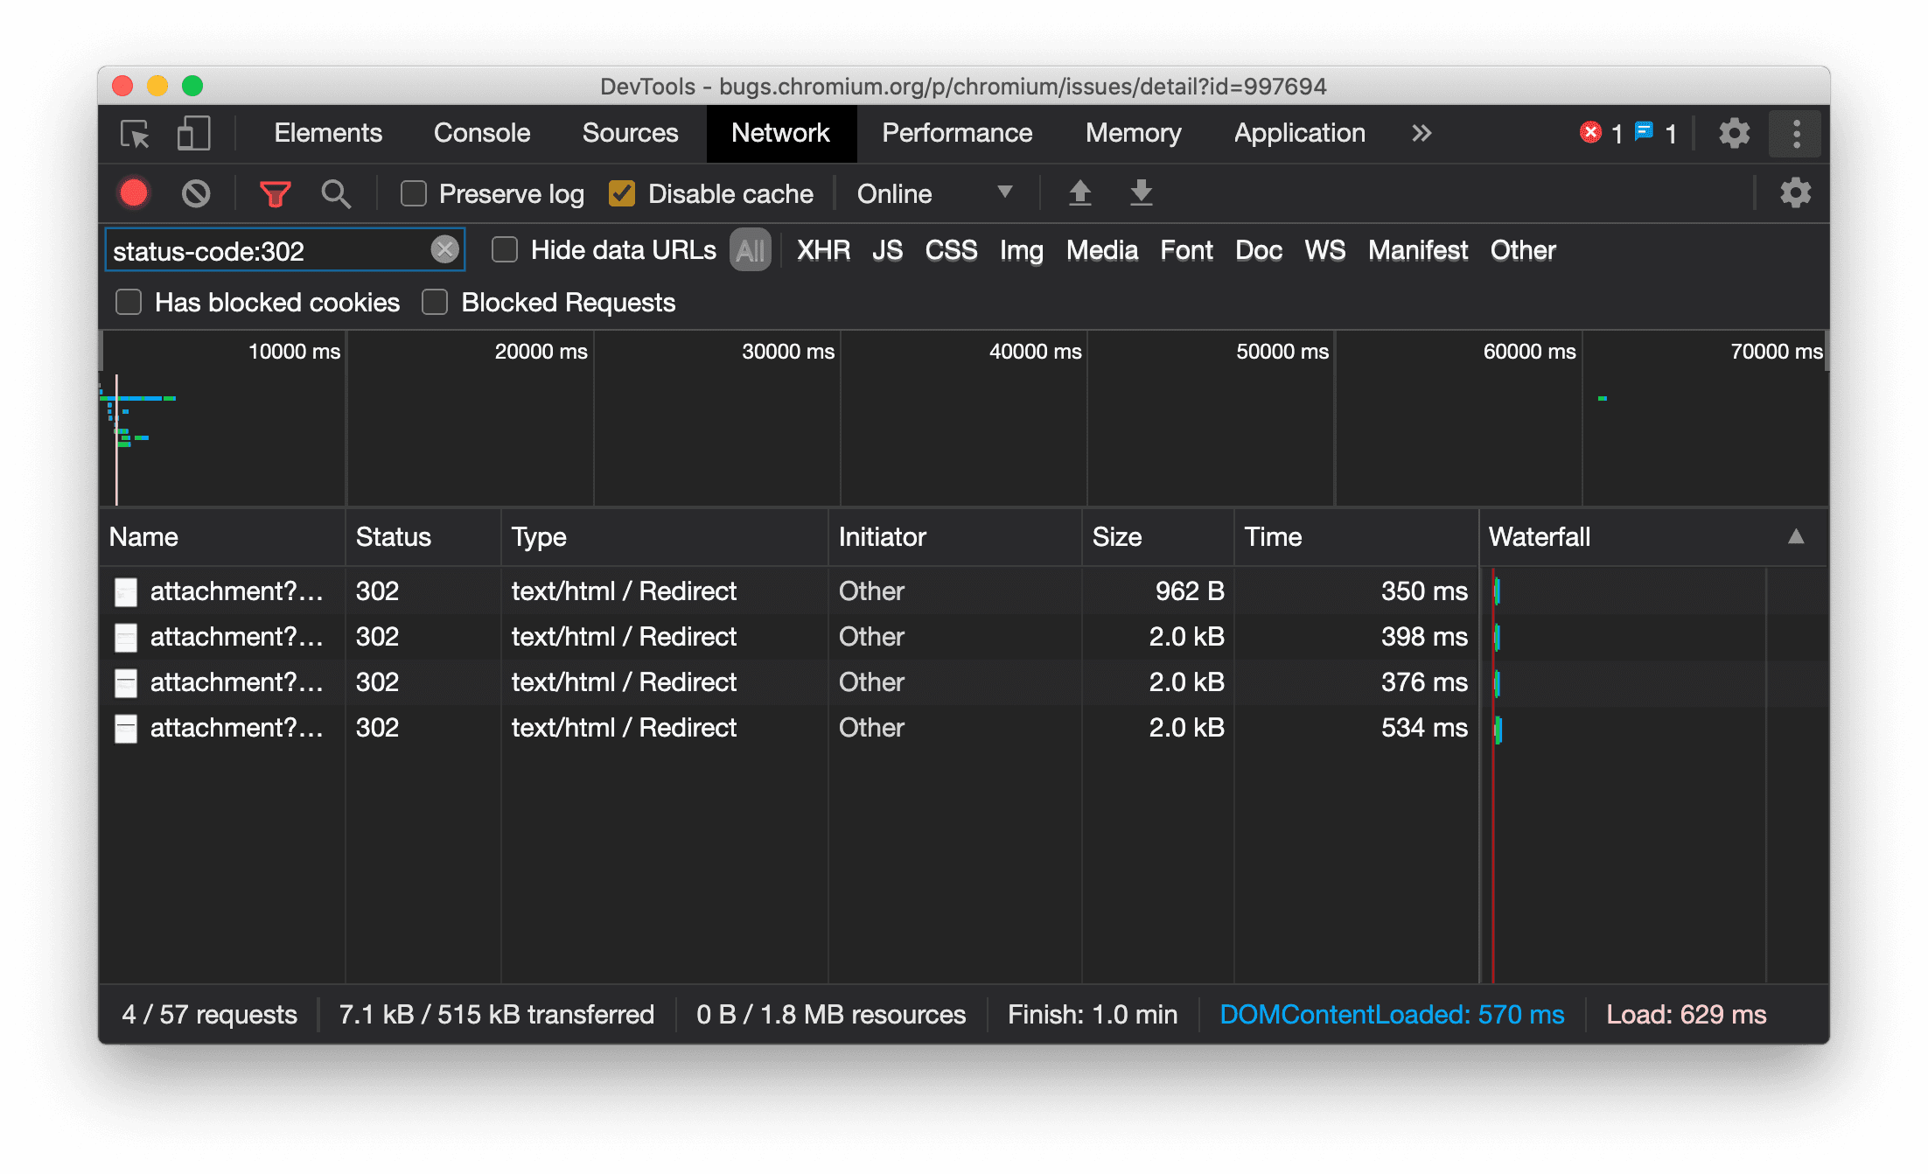Select the JS filter button

point(890,249)
